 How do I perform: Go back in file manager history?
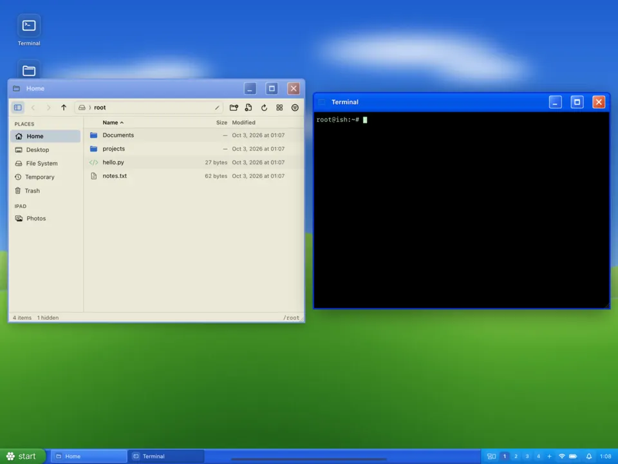33,108
